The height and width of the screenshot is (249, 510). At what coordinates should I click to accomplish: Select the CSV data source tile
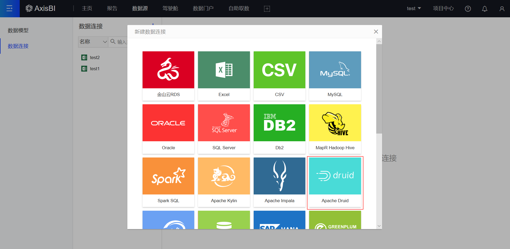(x=280, y=76)
